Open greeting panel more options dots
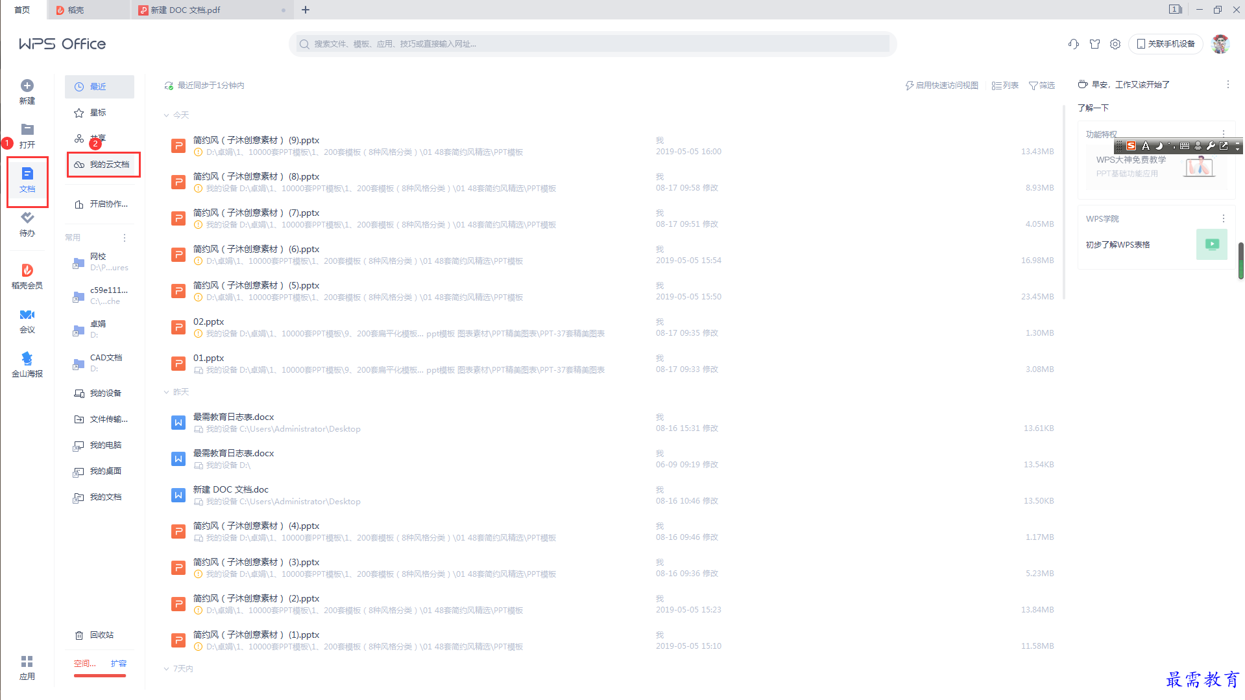The height and width of the screenshot is (700, 1245). pos(1227,85)
